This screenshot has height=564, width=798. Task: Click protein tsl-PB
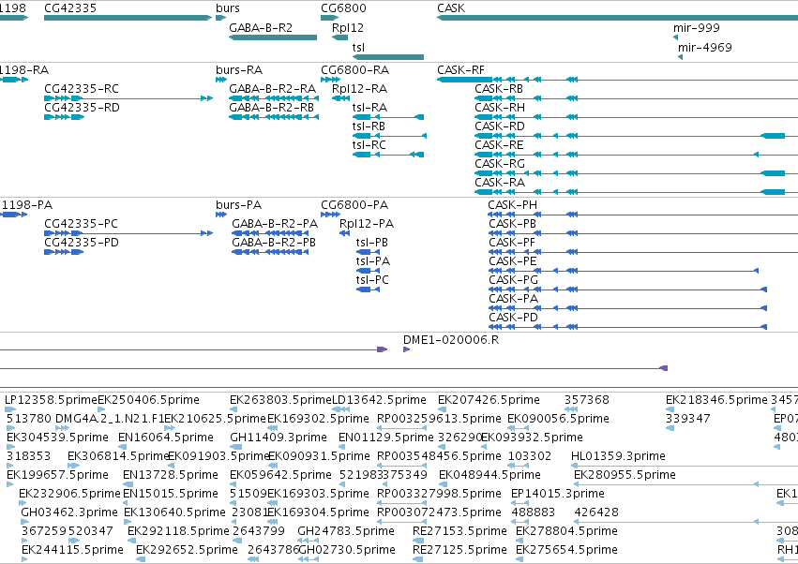click(x=372, y=243)
